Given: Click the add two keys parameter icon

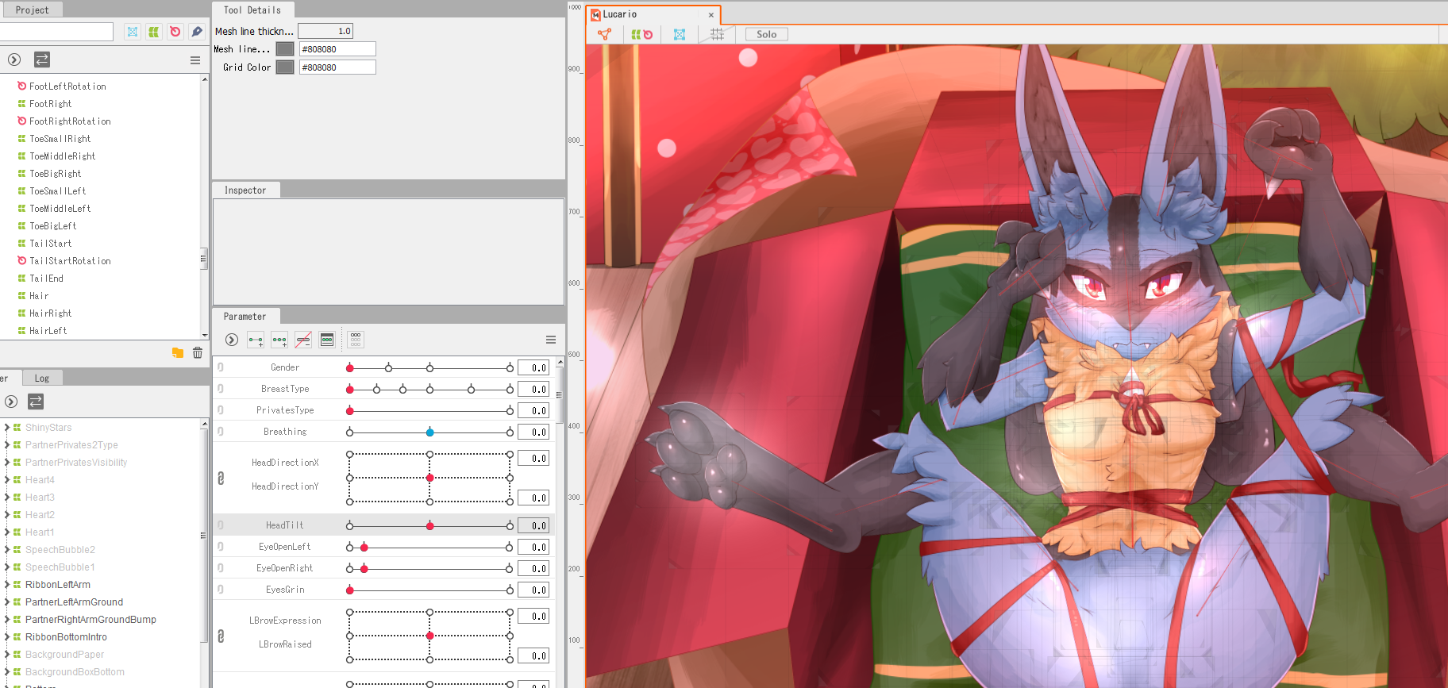Looking at the screenshot, I should tap(256, 340).
